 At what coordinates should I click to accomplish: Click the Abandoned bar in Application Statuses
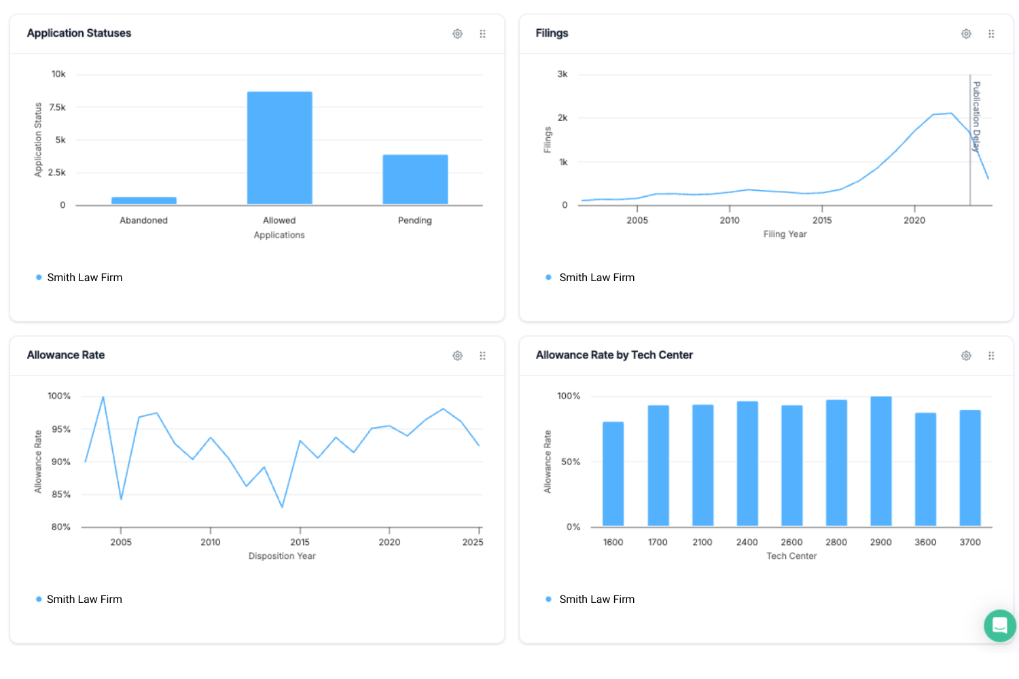[144, 200]
